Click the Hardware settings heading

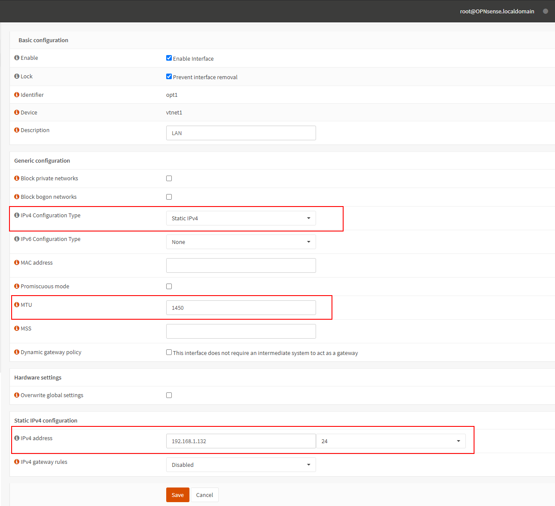point(38,377)
